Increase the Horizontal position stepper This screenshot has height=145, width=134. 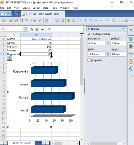pyautogui.click(x=107, y=43)
